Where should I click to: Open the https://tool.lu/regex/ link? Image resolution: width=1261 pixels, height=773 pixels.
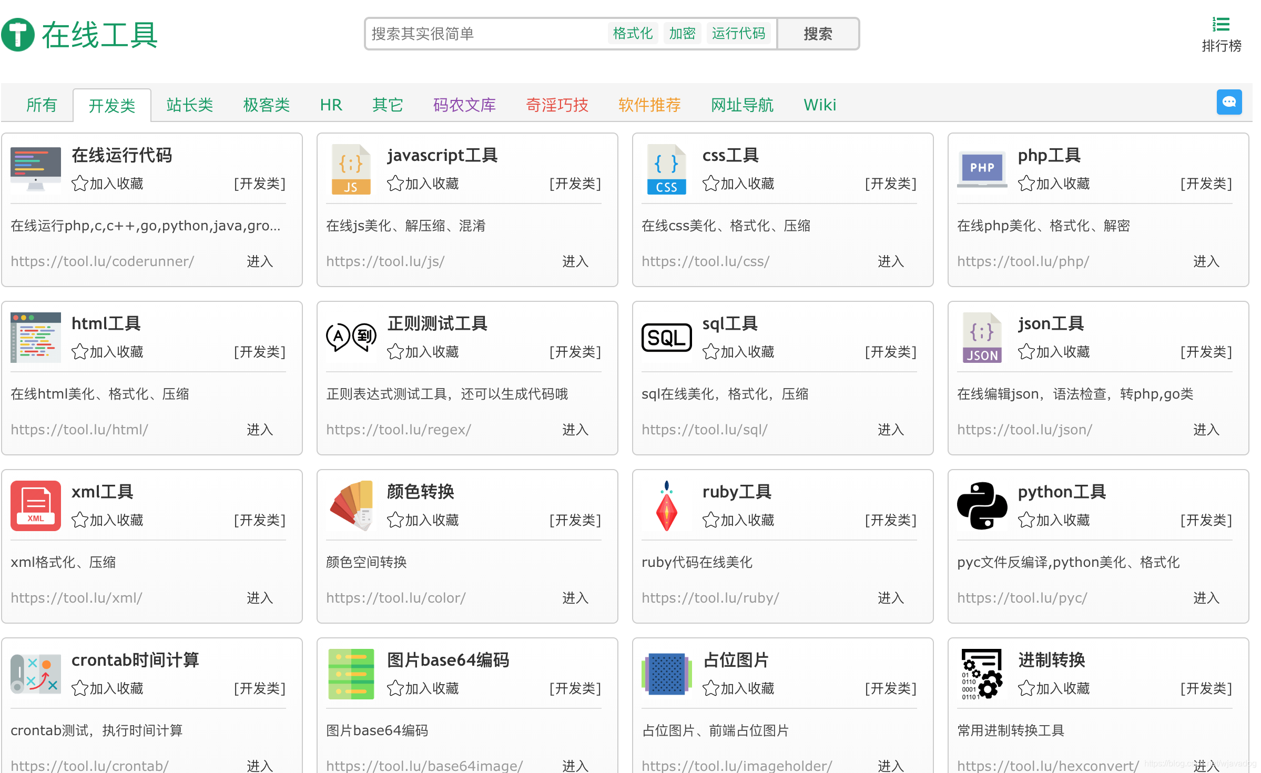pyautogui.click(x=399, y=430)
